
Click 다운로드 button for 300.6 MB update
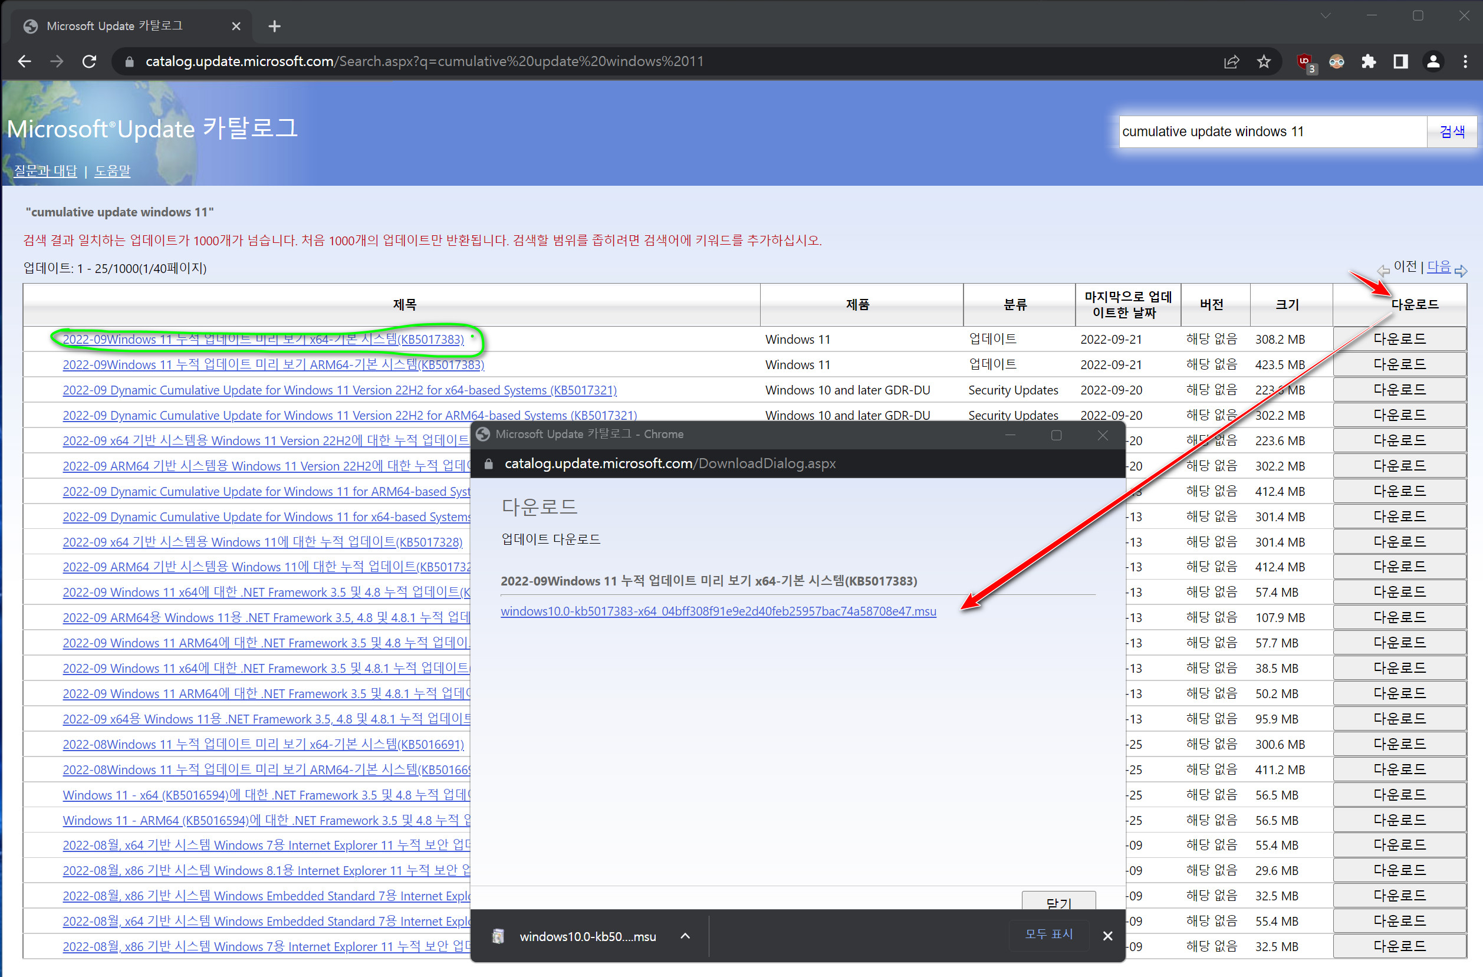(1399, 744)
